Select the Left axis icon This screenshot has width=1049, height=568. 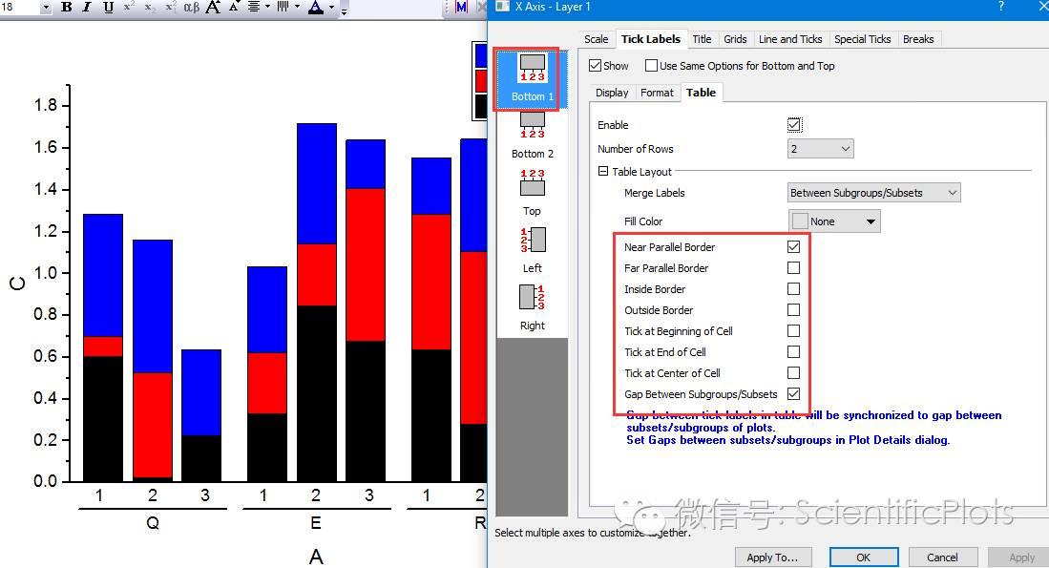click(531, 248)
